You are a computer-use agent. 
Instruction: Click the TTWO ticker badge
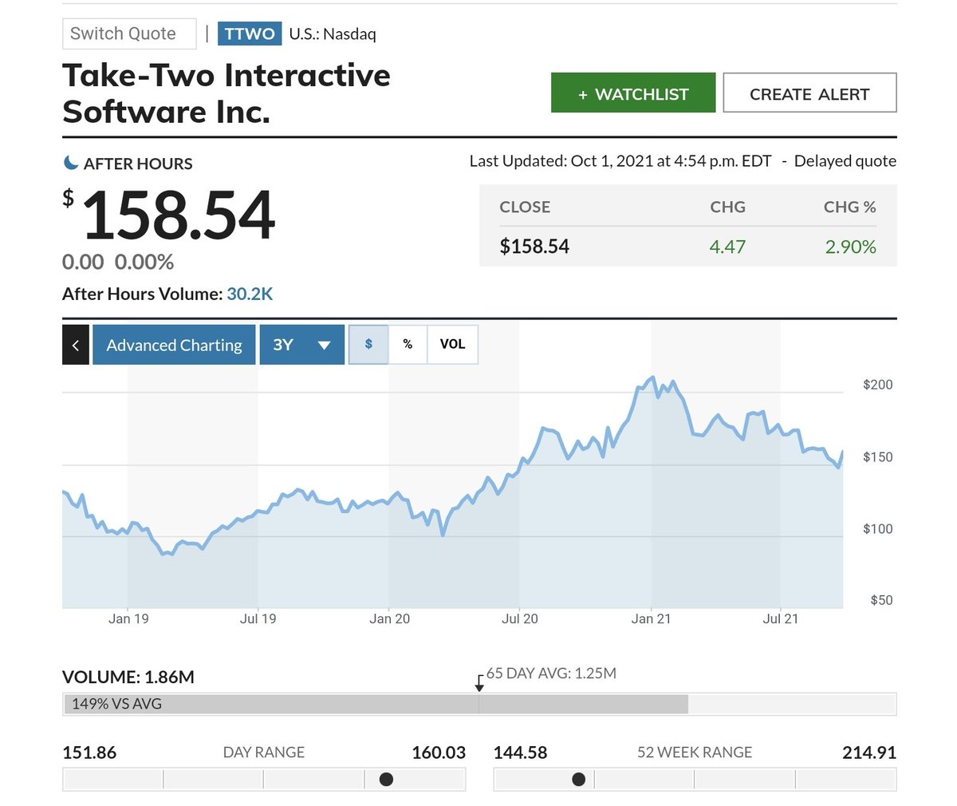[250, 34]
